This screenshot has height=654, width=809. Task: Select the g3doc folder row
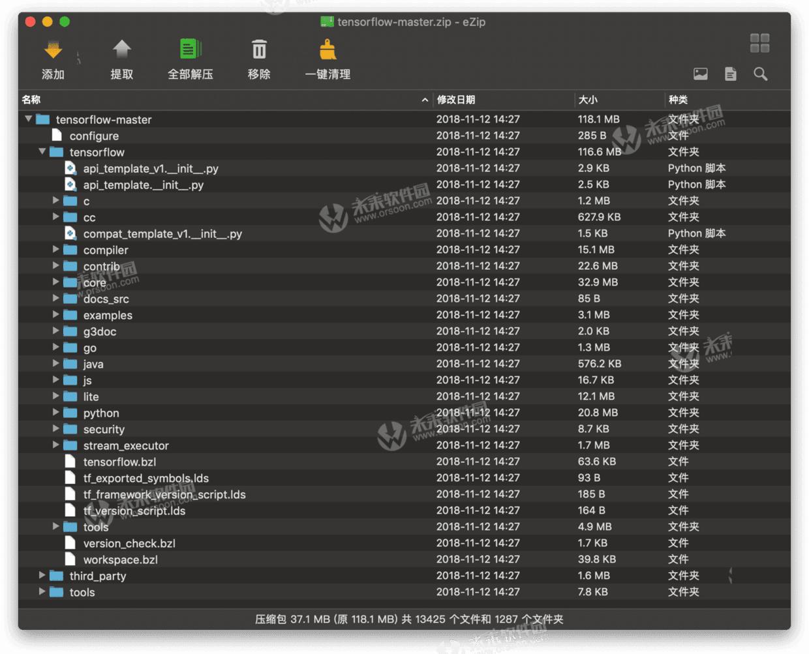coord(404,331)
